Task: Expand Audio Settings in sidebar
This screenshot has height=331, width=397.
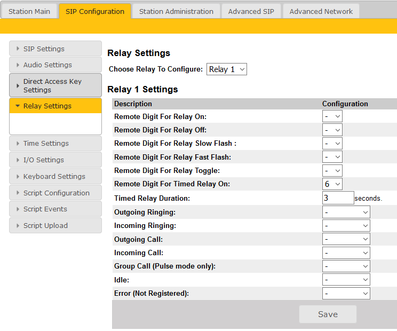Action: [55, 65]
